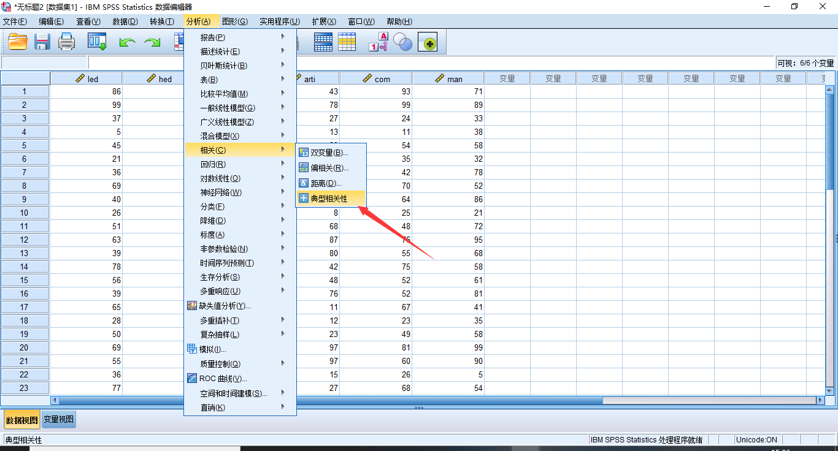This screenshot has height=451, width=838.
Task: Click the cell value editing bar
Action: (432, 63)
